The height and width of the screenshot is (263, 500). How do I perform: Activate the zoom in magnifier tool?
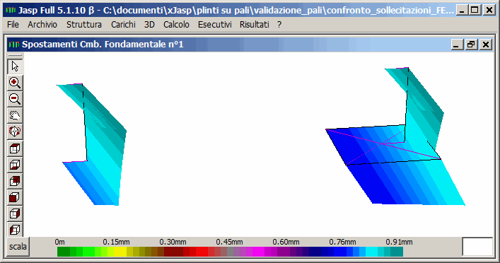click(15, 83)
